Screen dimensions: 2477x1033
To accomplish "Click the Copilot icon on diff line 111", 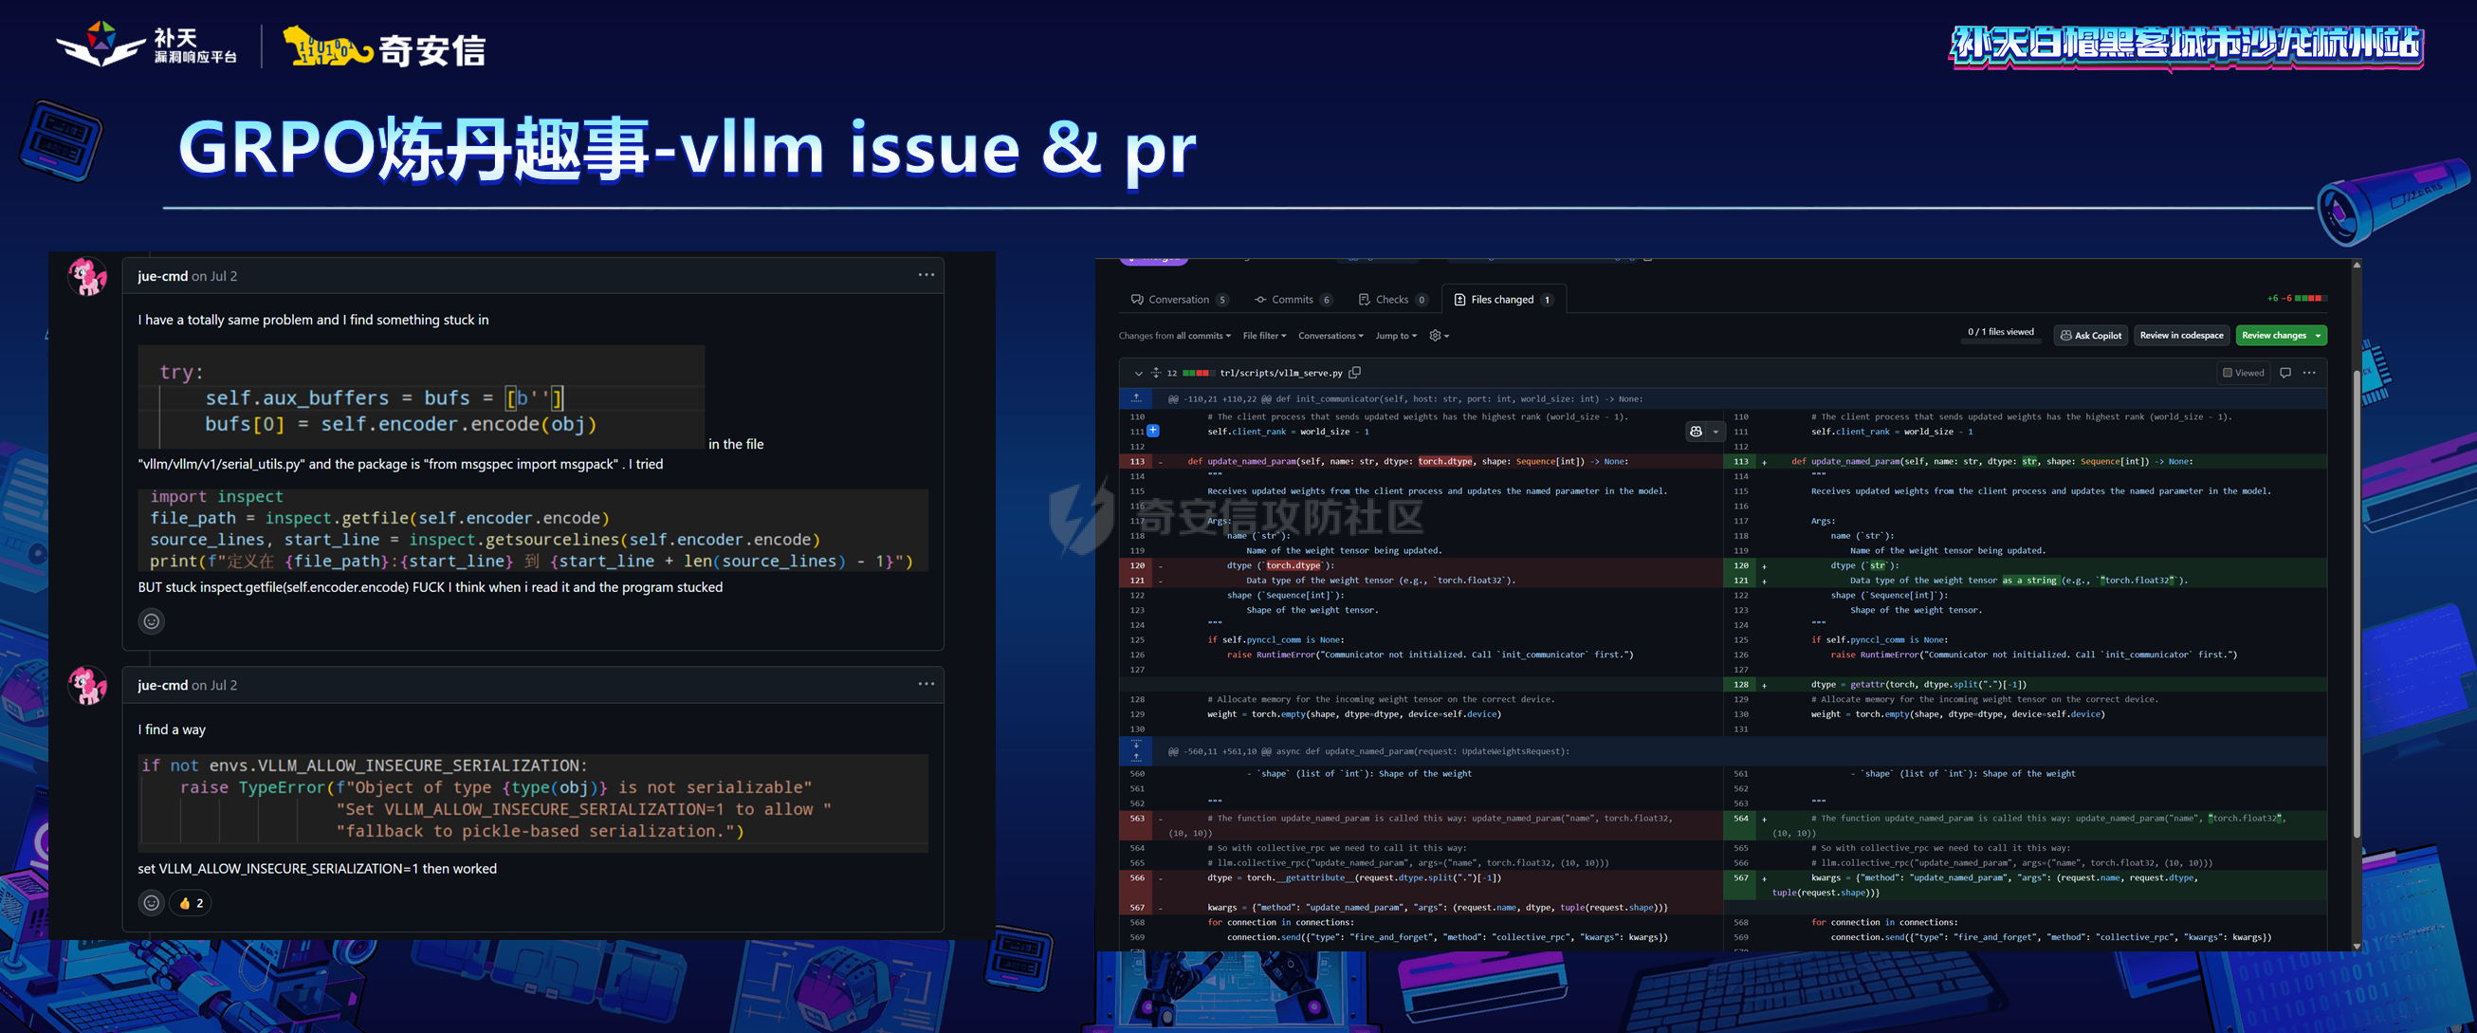I will pyautogui.click(x=1696, y=432).
